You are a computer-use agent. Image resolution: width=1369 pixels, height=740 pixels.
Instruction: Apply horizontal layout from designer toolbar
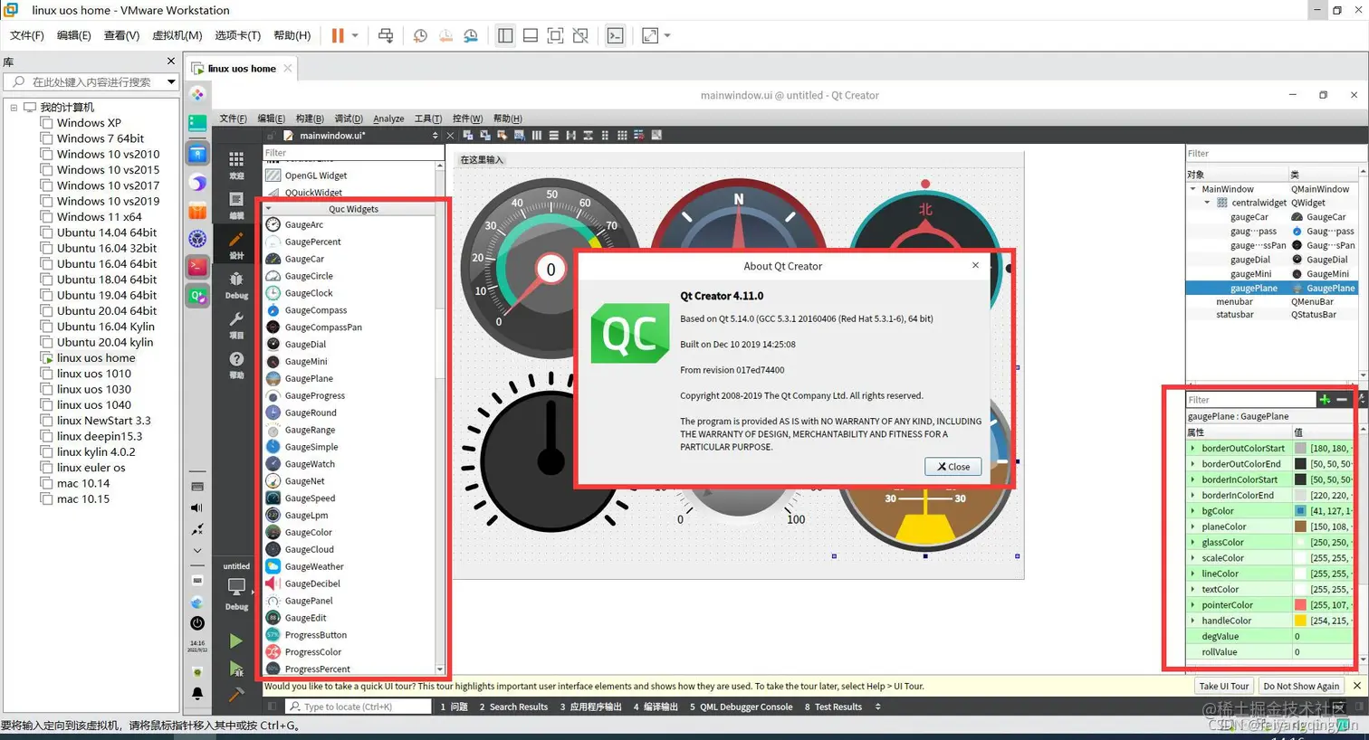pyautogui.click(x=536, y=136)
